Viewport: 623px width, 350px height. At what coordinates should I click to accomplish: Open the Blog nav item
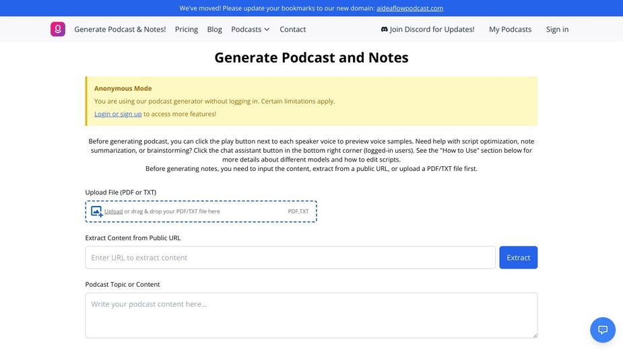[x=215, y=30]
